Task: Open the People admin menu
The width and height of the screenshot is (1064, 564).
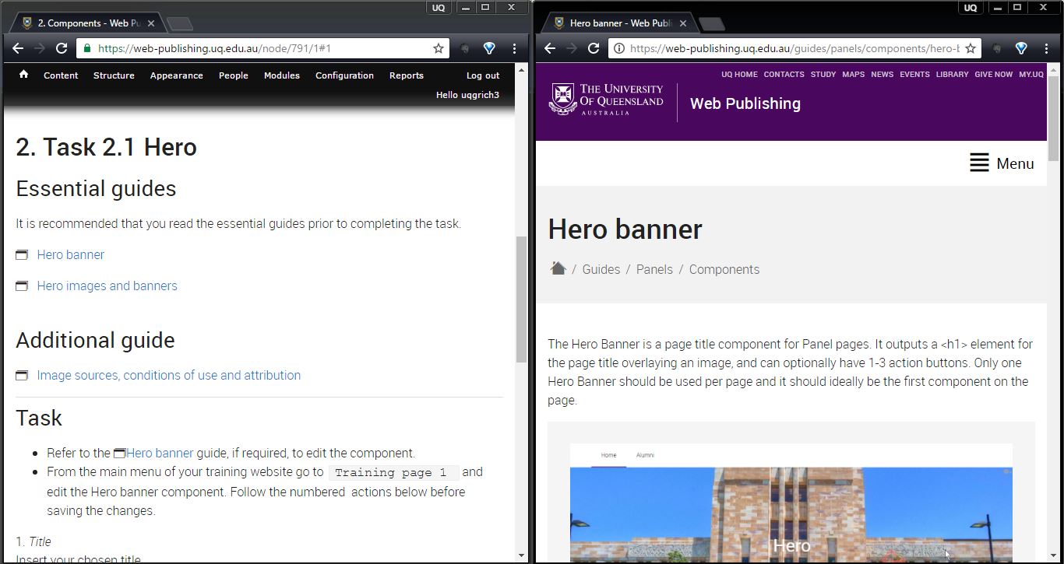Action: 233,75
